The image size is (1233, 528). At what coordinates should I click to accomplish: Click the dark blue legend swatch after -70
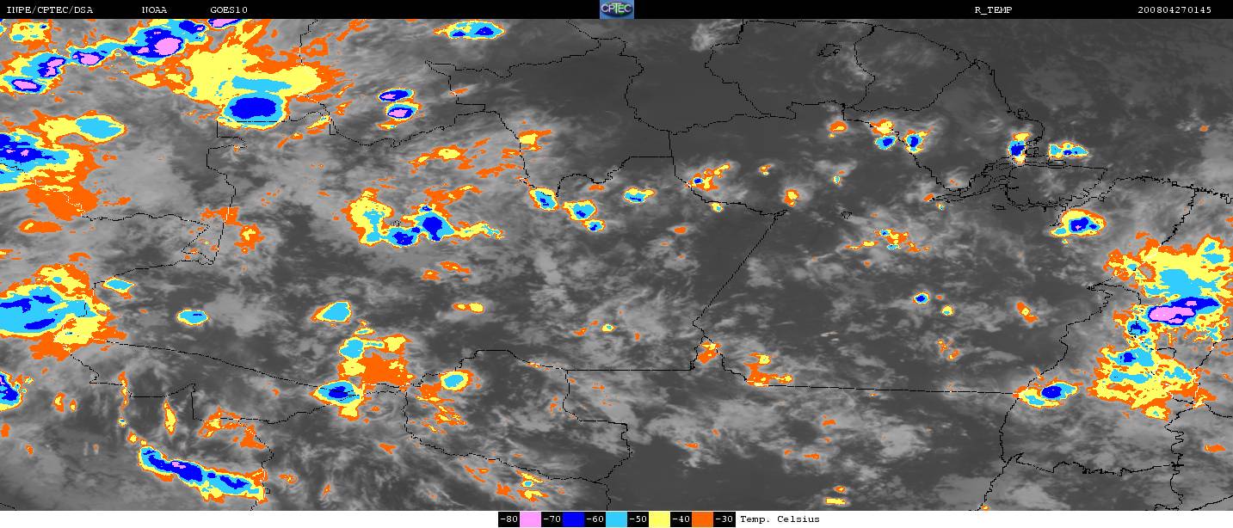coord(573,519)
